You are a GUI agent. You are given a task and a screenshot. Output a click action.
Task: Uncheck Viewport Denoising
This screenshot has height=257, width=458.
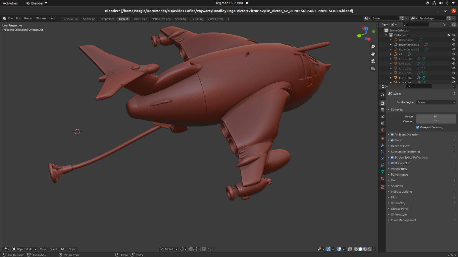tap(418, 127)
